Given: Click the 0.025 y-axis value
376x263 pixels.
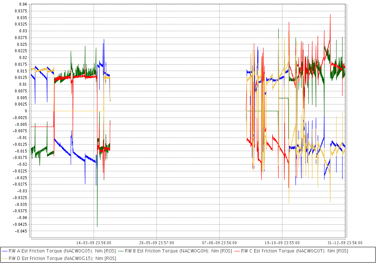Looking at the screenshot, I should click(22, 44).
